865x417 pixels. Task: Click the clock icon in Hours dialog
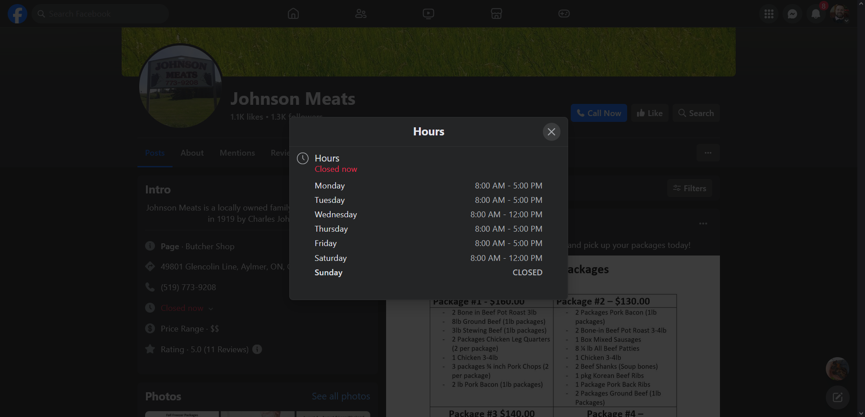pyautogui.click(x=303, y=158)
